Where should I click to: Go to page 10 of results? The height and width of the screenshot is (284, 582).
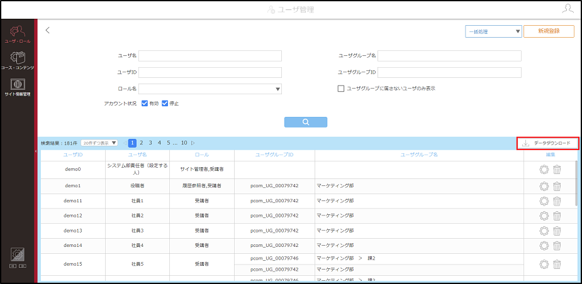point(184,143)
